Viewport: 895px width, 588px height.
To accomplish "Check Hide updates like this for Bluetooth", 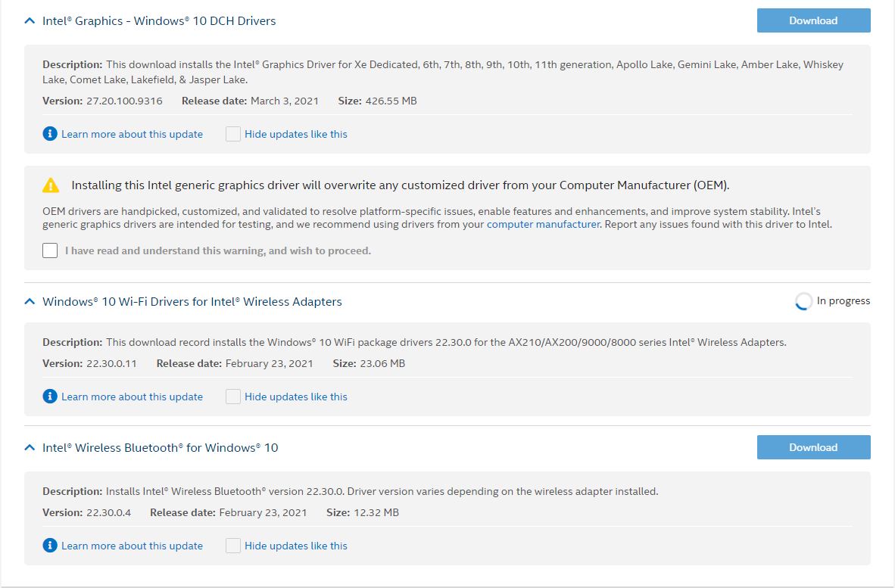I will pyautogui.click(x=233, y=546).
